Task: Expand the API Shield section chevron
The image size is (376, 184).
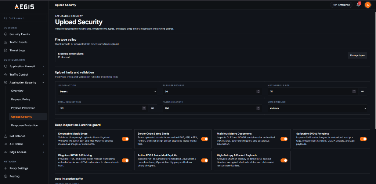Action: pos(43,144)
